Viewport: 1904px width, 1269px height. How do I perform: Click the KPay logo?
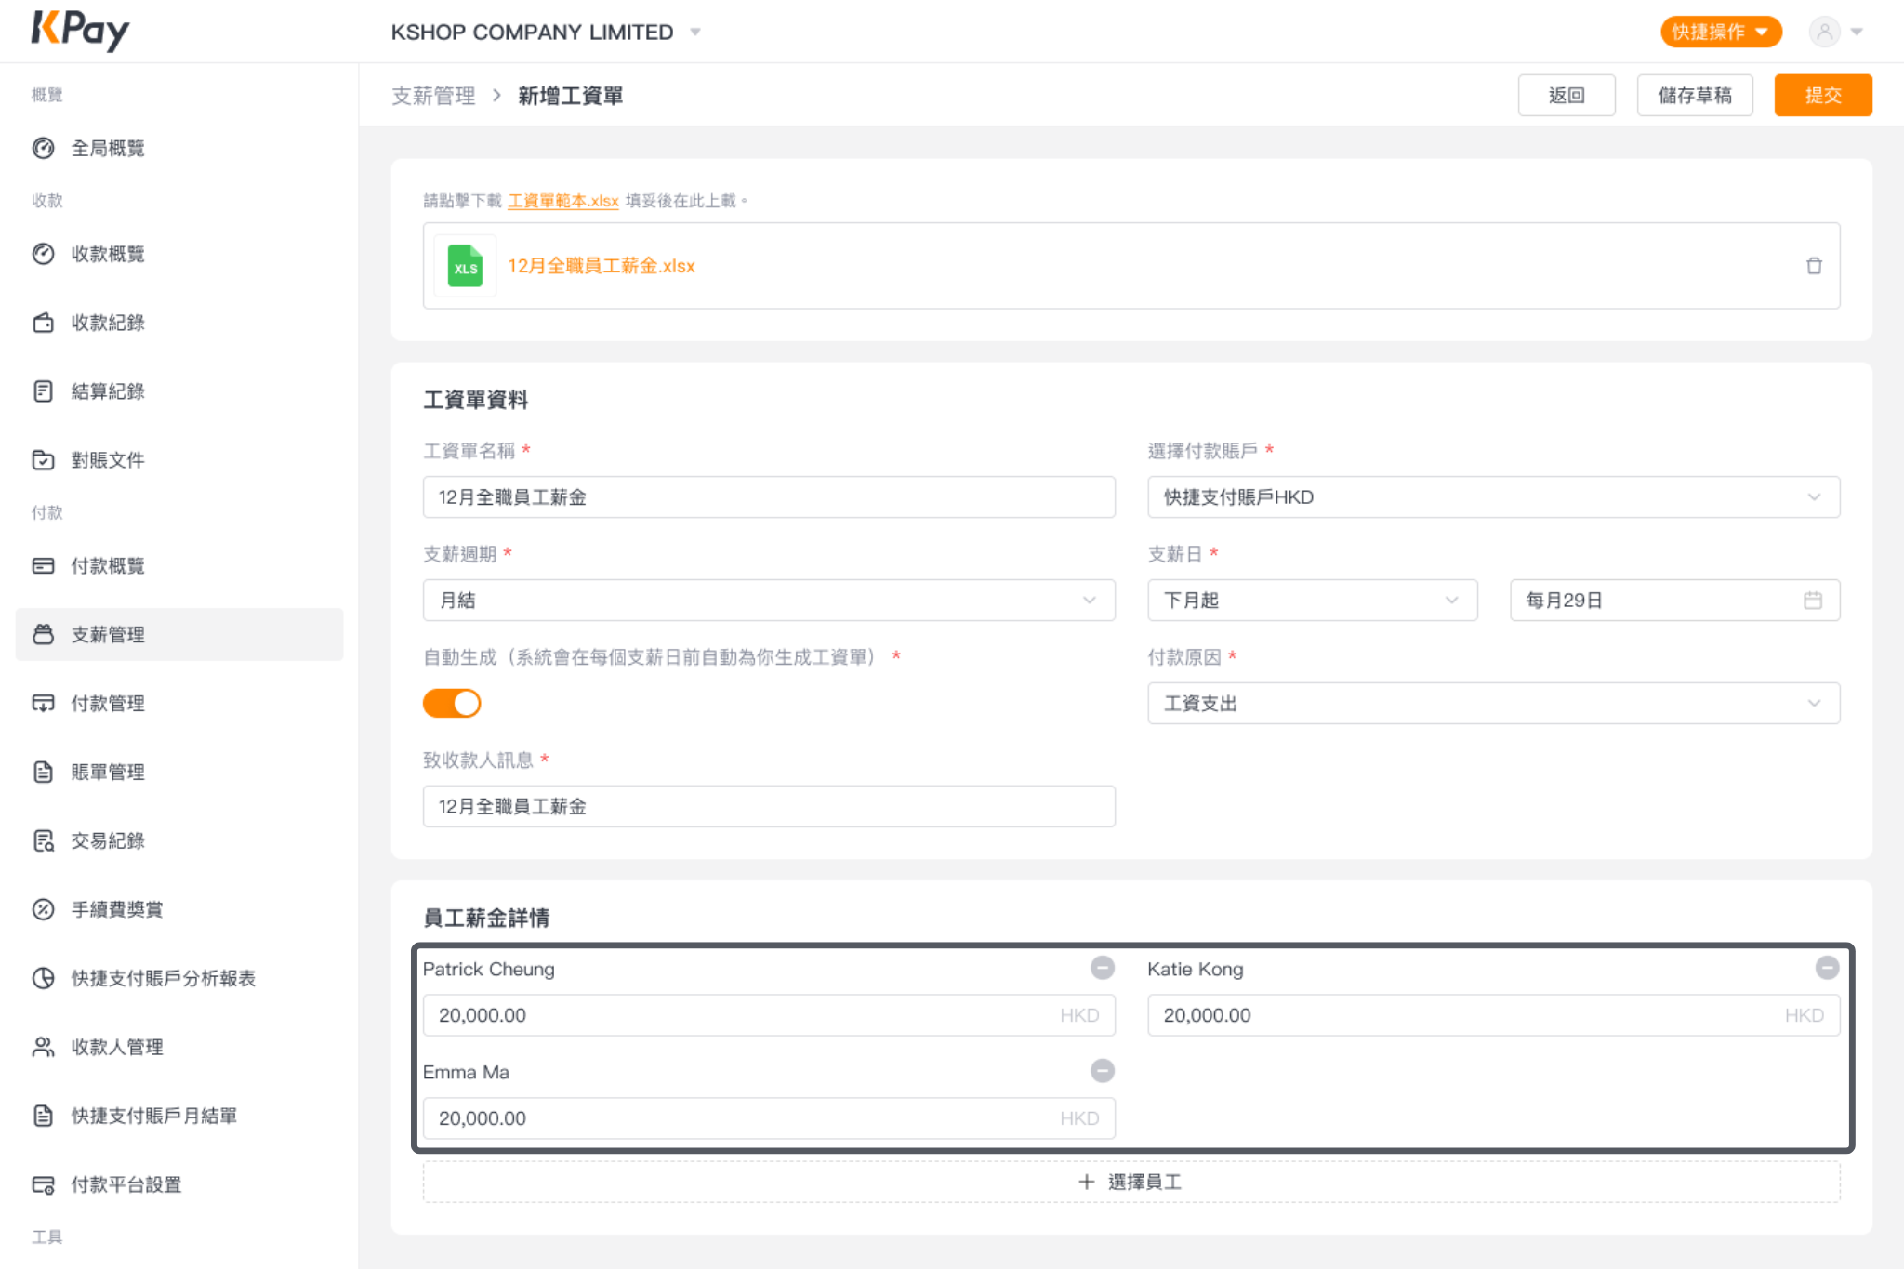[x=81, y=31]
